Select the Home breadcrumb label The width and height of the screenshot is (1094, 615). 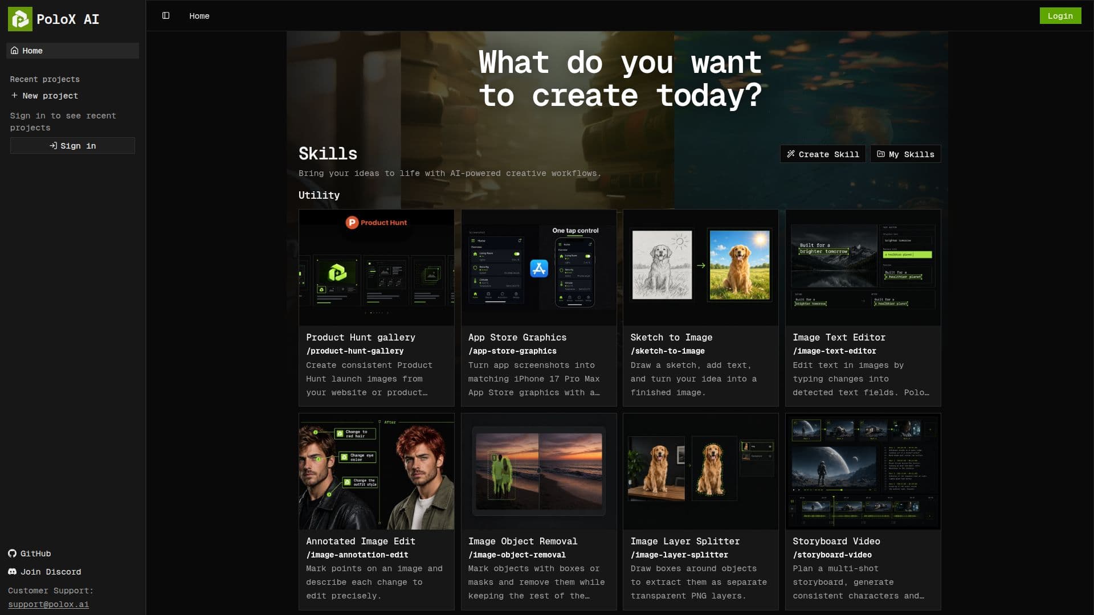[199, 16]
